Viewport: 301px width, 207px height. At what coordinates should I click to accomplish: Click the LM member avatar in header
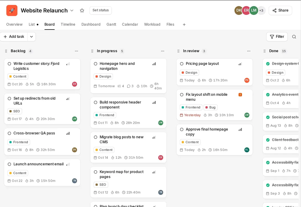click(254, 10)
